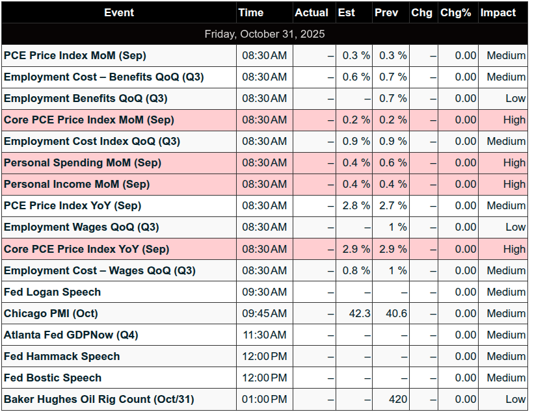The image size is (545, 412).
Task: Select the Friday, October 31, 2025 date row
Action: pyautogui.click(x=264, y=34)
